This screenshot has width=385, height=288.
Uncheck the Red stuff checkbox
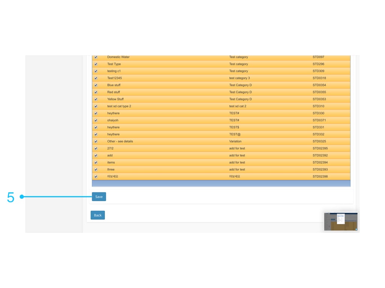tap(96, 92)
